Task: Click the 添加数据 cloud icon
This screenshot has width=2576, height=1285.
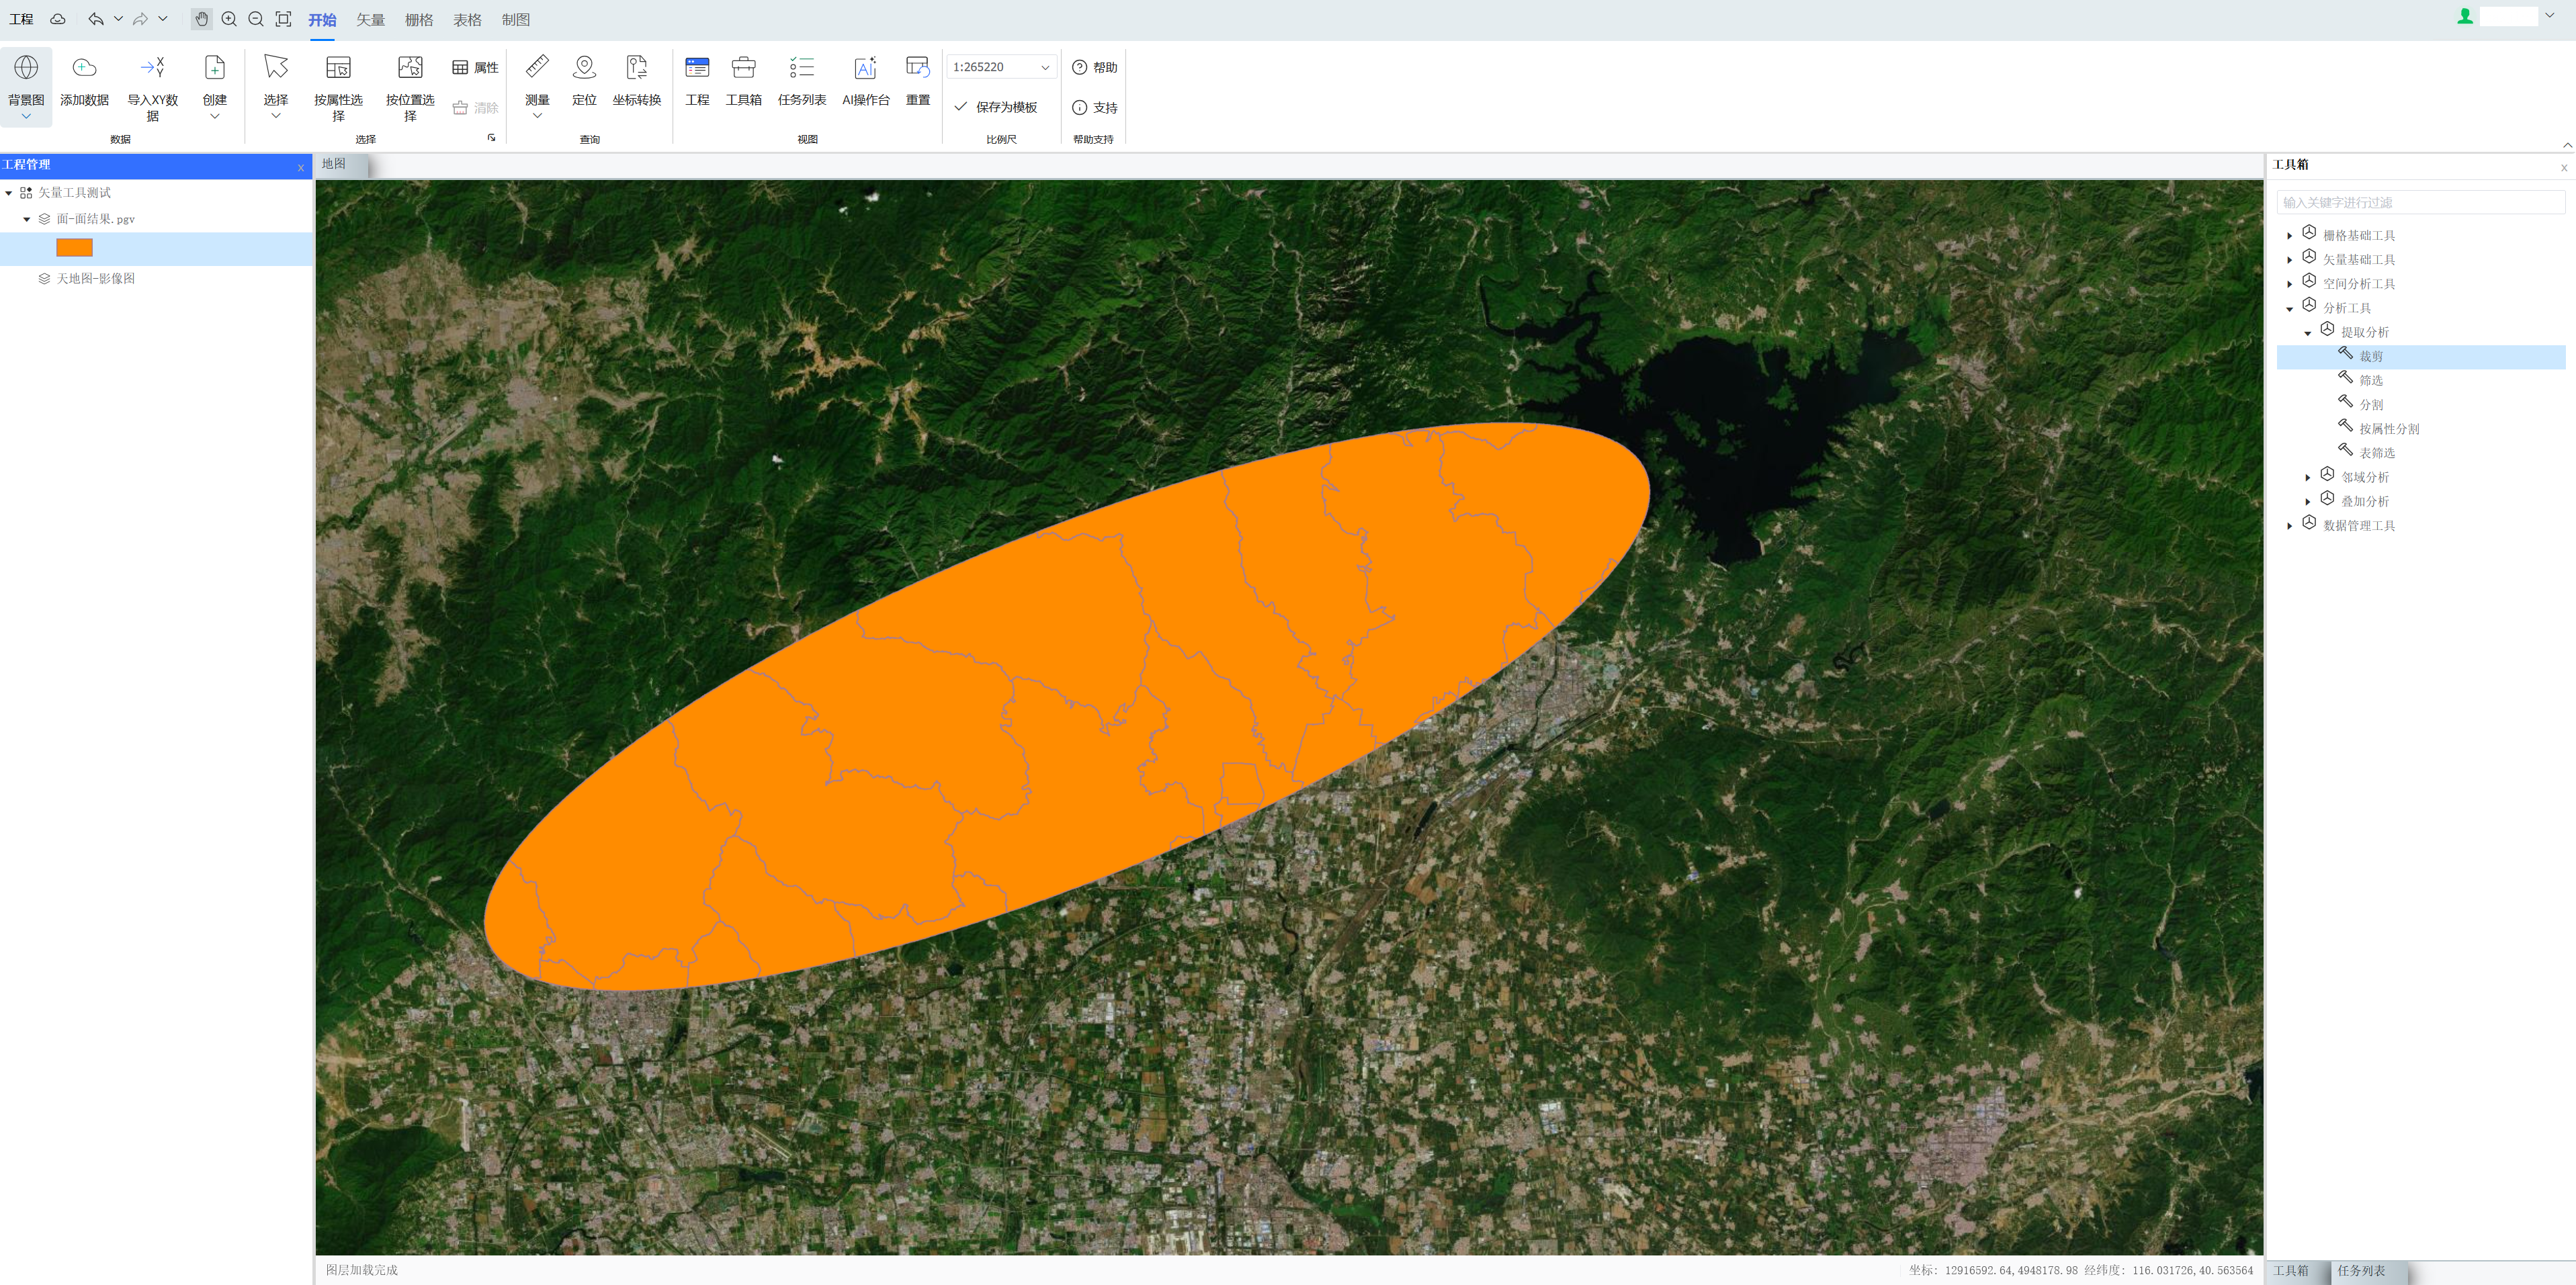Action: pyautogui.click(x=84, y=68)
